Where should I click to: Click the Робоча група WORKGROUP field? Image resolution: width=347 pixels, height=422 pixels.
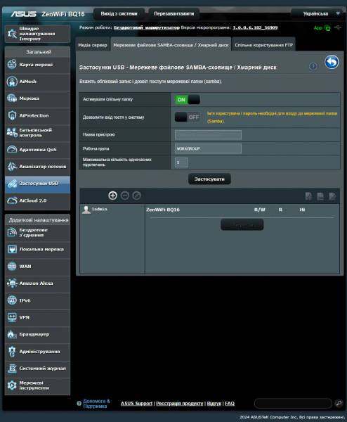tap(208, 148)
